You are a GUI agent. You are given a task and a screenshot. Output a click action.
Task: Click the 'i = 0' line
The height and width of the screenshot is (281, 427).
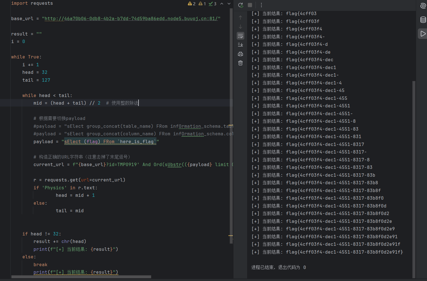coord(18,42)
